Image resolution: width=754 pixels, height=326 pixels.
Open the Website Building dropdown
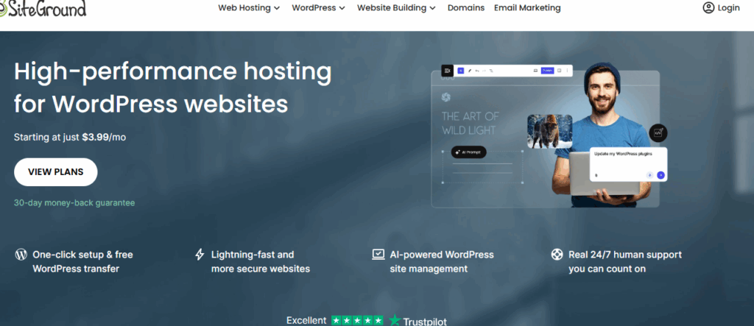396,8
